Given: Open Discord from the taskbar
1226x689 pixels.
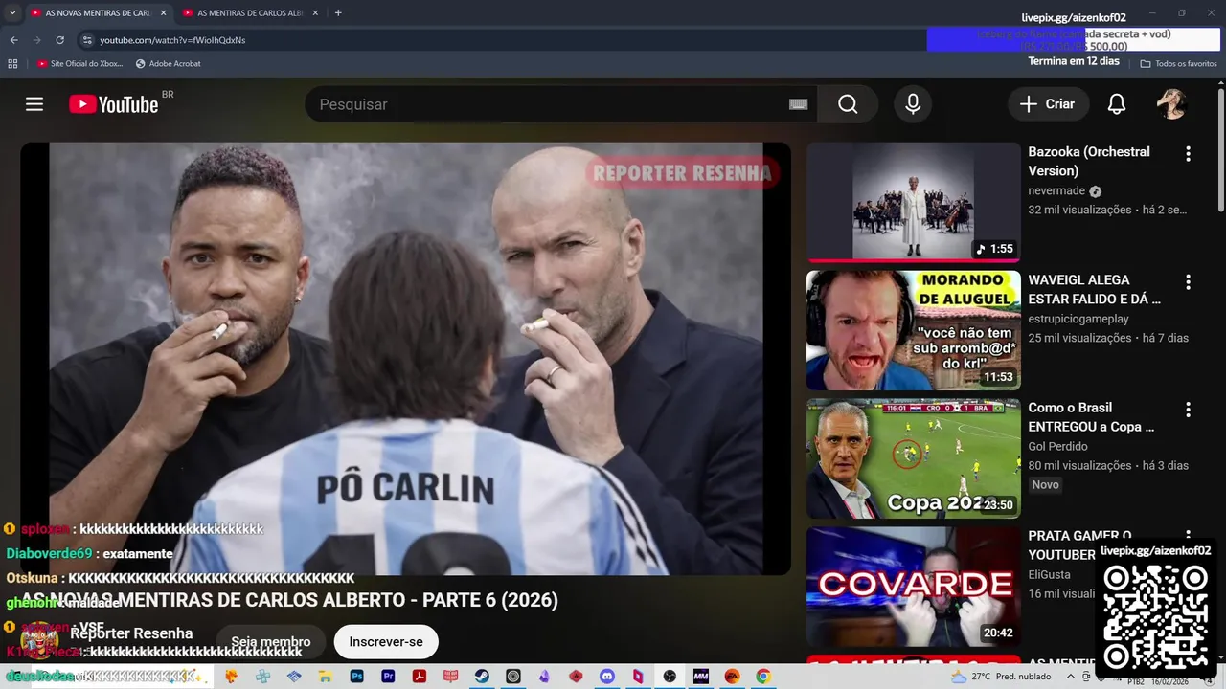Looking at the screenshot, I should pos(607,677).
